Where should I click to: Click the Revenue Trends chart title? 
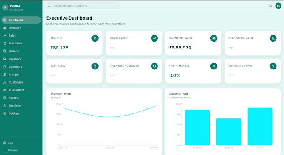(61, 94)
